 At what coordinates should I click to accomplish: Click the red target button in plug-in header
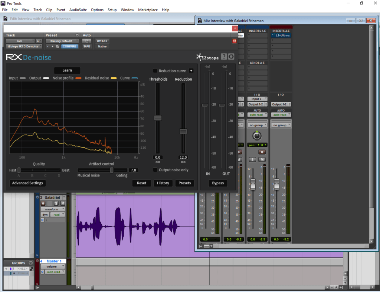pyautogui.click(x=234, y=41)
